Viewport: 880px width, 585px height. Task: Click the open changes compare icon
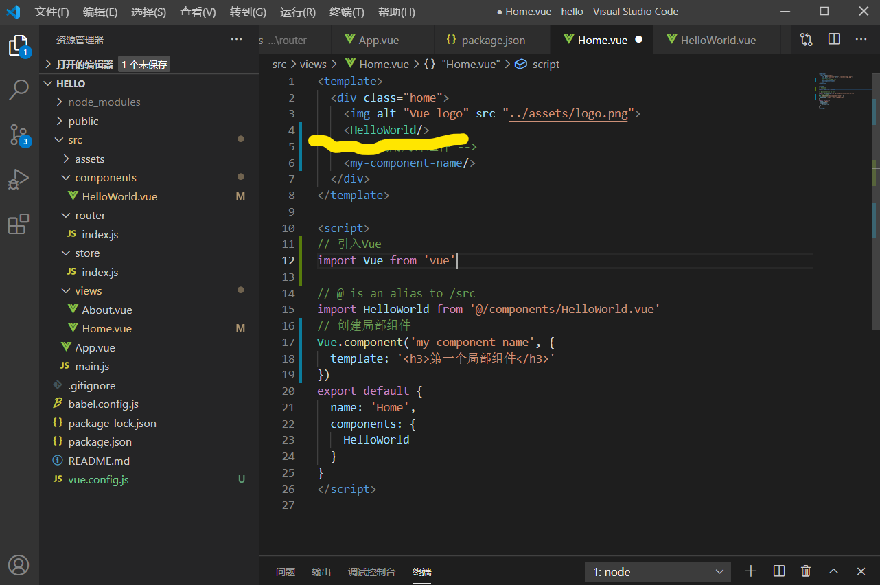[806, 40]
